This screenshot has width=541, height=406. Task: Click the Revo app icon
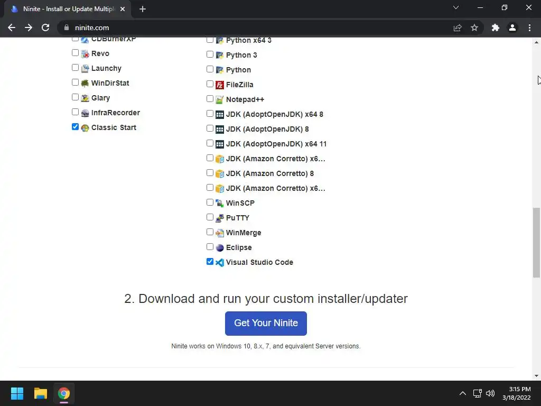(x=85, y=54)
